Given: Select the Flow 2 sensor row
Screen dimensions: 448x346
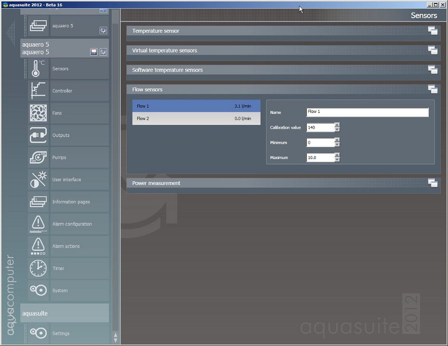Looking at the screenshot, I should (196, 119).
